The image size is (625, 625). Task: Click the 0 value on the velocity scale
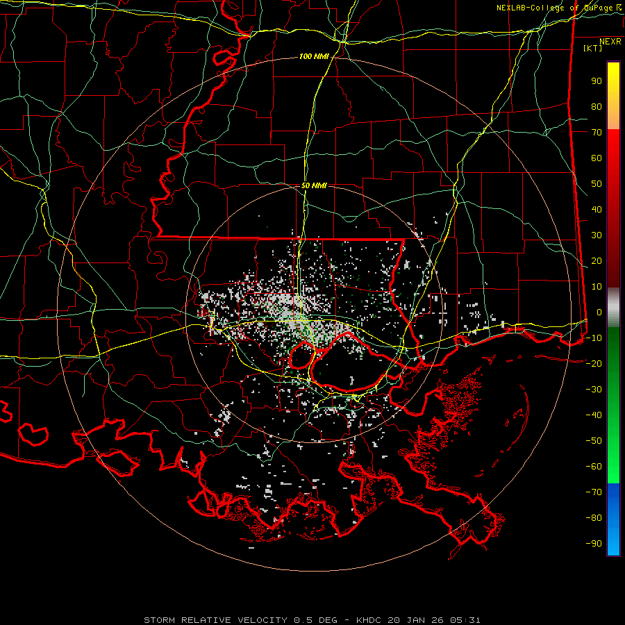coord(599,312)
